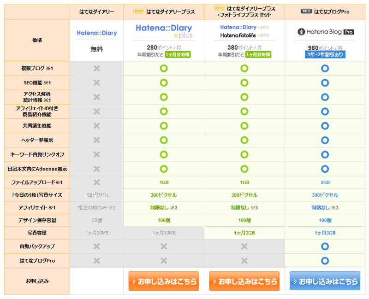Click the orange apply button under はてなダイアリープラス
369x299 pixels.
click(164, 281)
